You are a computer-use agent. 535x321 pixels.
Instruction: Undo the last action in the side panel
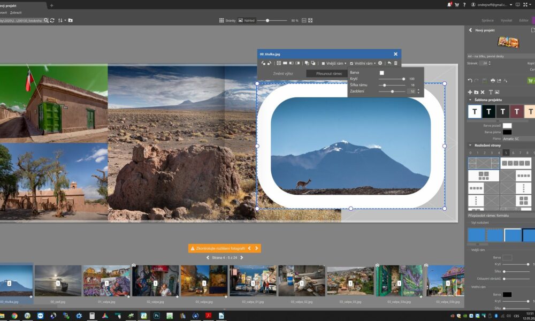tap(470, 80)
